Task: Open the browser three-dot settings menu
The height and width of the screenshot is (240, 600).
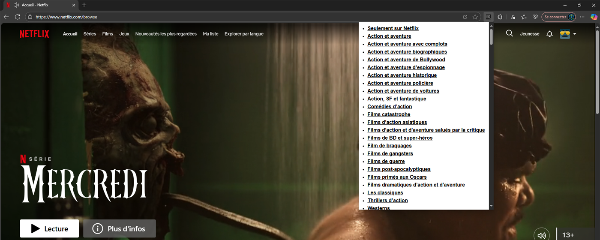Action: tap(582, 17)
